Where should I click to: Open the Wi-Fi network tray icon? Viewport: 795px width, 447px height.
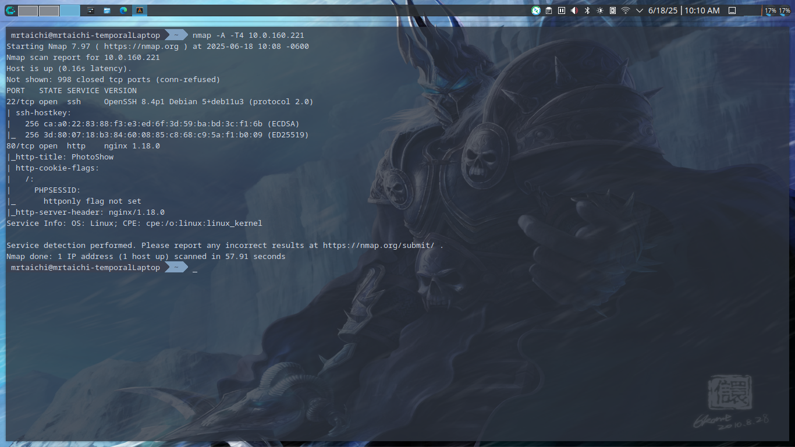tap(626, 10)
